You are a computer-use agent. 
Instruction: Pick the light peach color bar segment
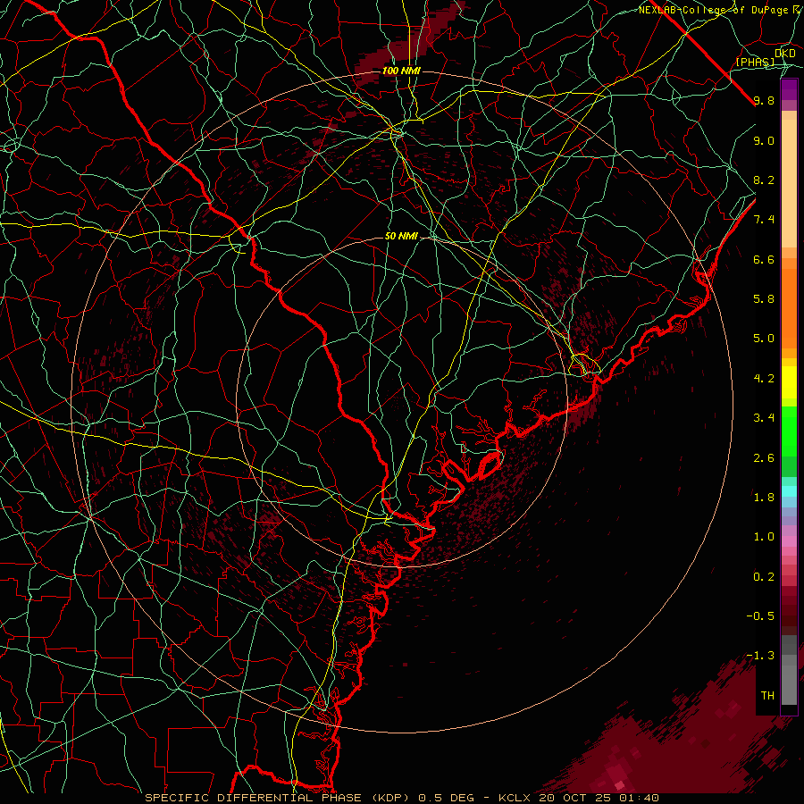tap(789, 185)
